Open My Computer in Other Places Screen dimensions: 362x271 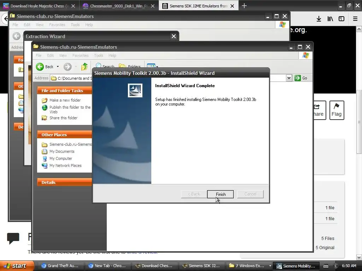click(x=61, y=158)
